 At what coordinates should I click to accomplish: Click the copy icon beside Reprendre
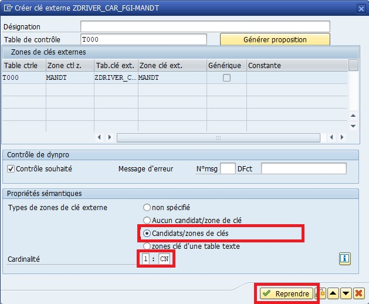tap(322, 293)
